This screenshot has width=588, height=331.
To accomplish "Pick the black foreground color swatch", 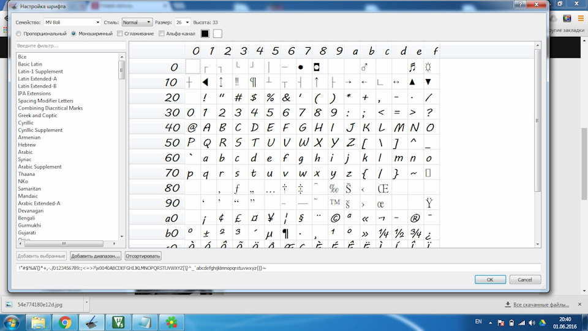I will (205, 33).
